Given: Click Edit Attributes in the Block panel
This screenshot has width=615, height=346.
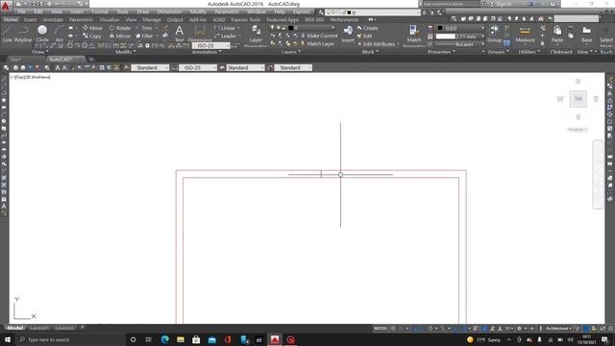Looking at the screenshot, I should [x=376, y=44].
